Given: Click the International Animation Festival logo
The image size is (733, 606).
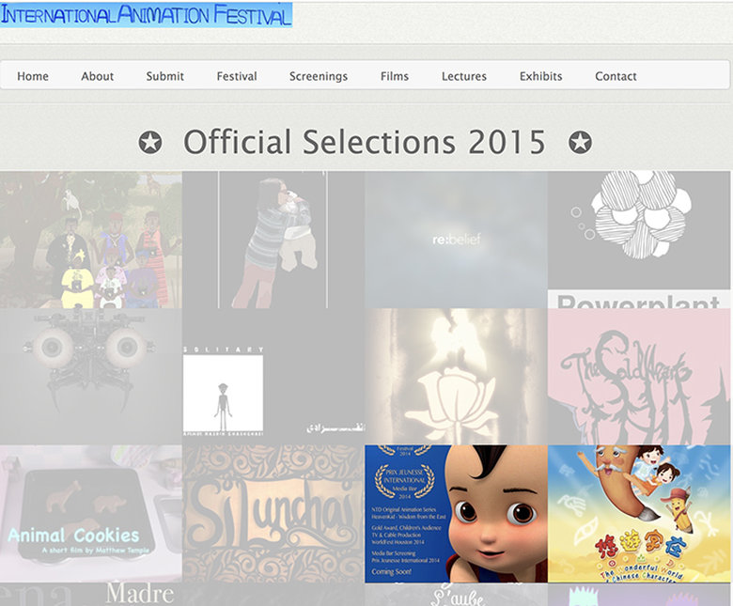Looking at the screenshot, I should click(146, 15).
